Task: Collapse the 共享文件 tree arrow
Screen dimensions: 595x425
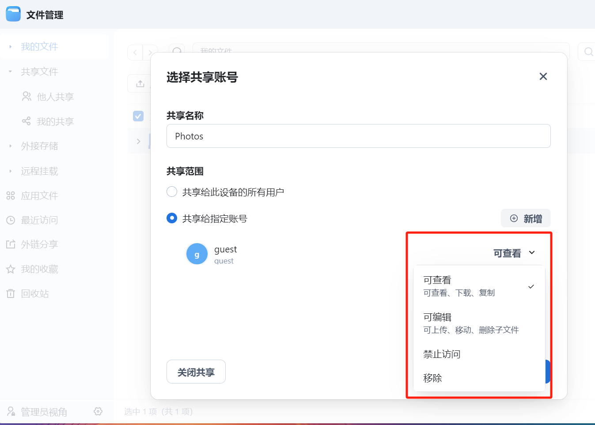Action: point(10,71)
